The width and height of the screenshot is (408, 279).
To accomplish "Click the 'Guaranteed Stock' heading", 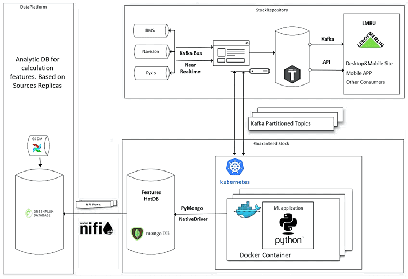I will click(271, 144).
